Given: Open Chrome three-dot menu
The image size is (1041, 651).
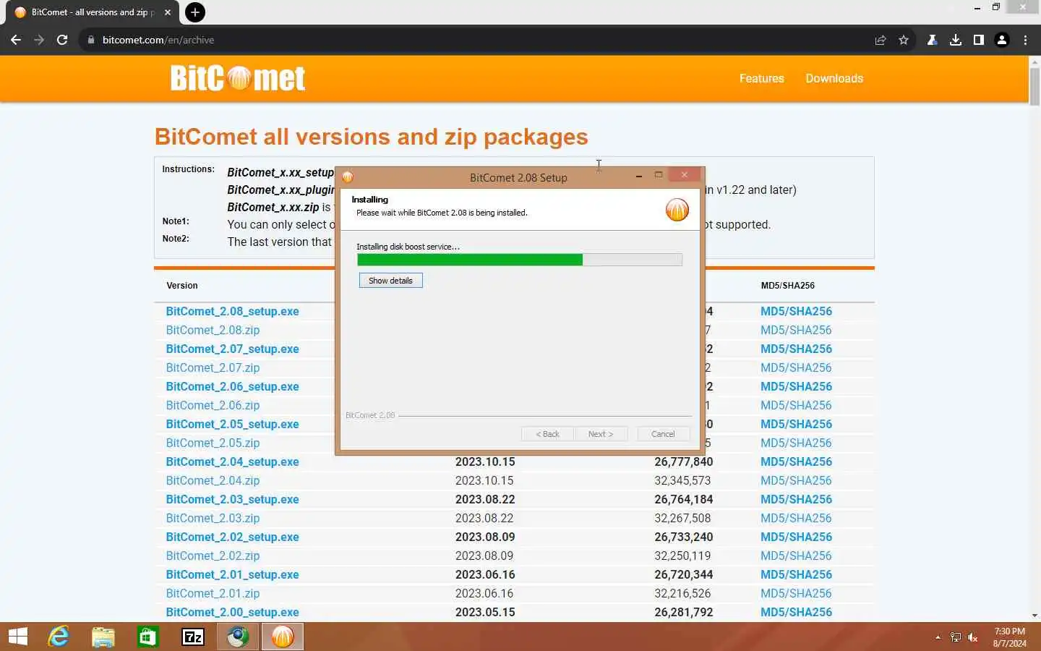Looking at the screenshot, I should (1025, 40).
